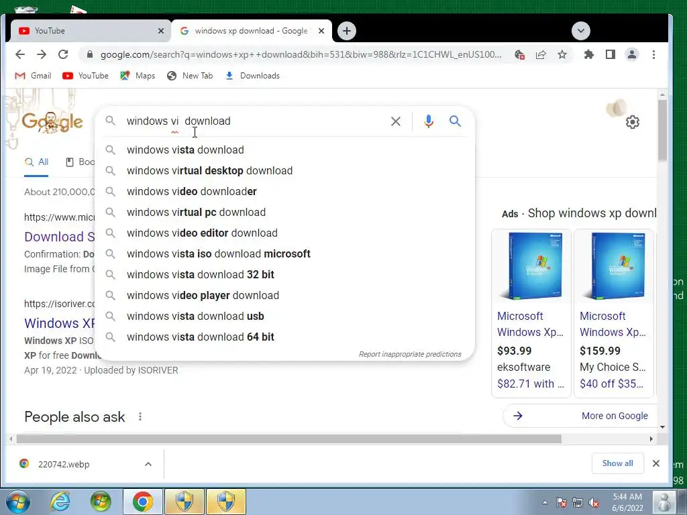Click the muted volume tray icon
Viewport: 687px width, 515px height.
(x=594, y=502)
